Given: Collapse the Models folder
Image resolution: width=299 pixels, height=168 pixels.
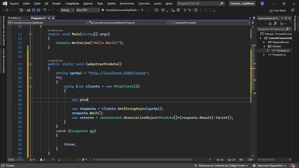Looking at the screenshot, I should click(264, 47).
